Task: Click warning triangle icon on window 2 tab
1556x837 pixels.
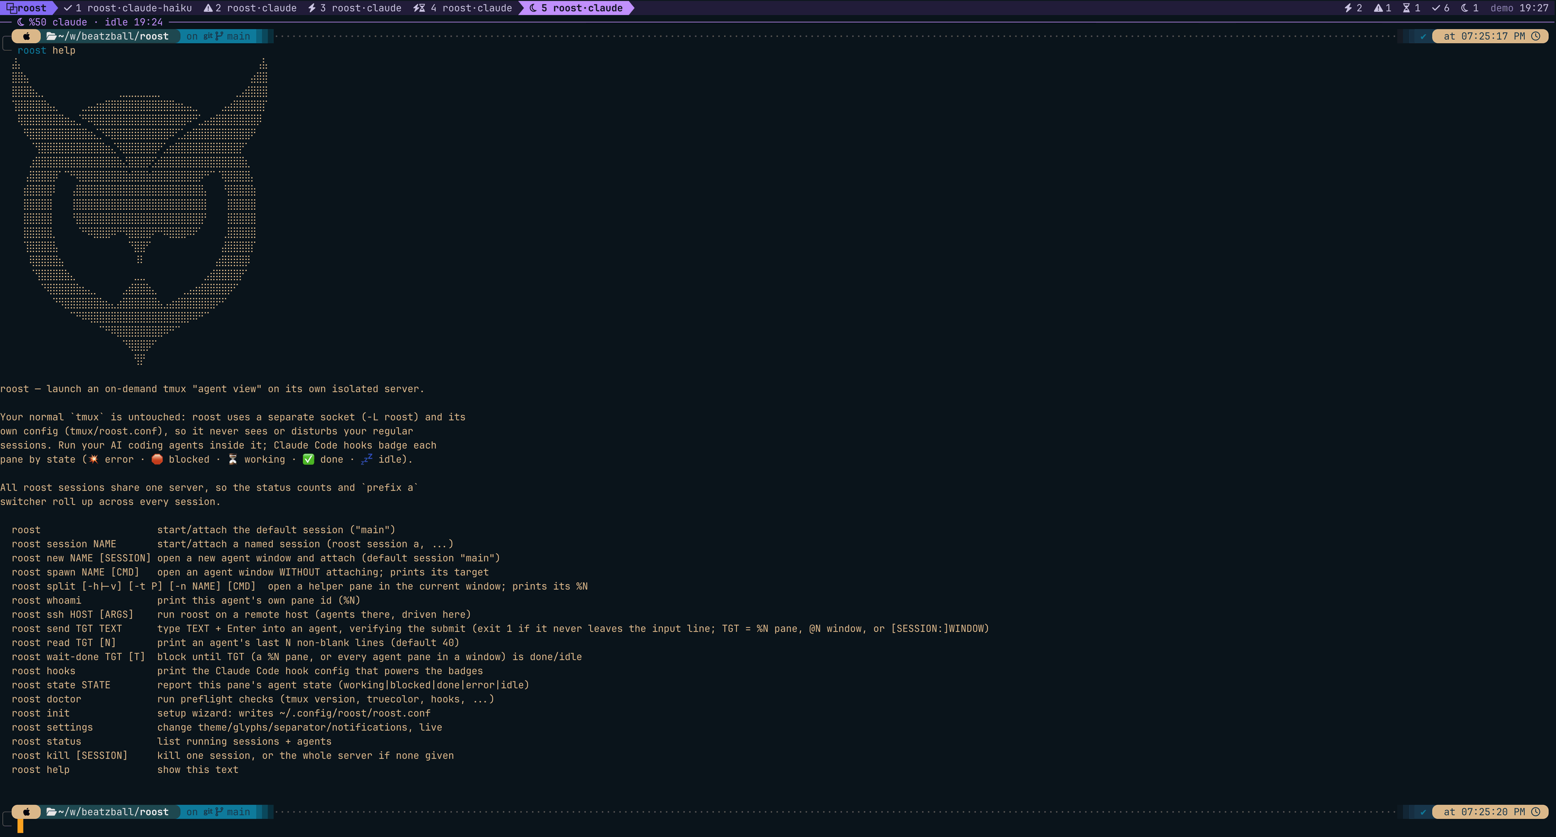Action: pyautogui.click(x=208, y=8)
